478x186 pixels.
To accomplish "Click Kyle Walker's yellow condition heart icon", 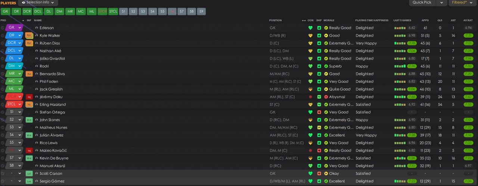I will (x=310, y=35).
